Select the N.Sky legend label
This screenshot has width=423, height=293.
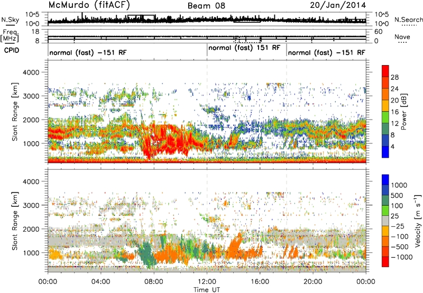10,20
